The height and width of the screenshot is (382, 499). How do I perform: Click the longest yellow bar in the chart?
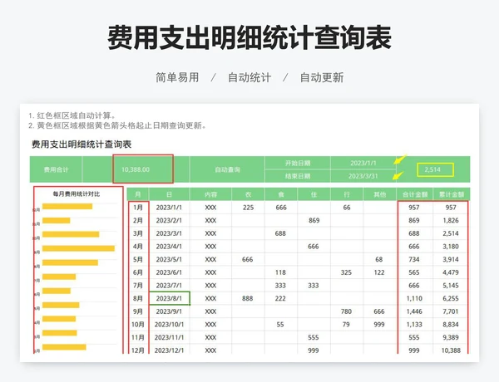[x=79, y=248]
